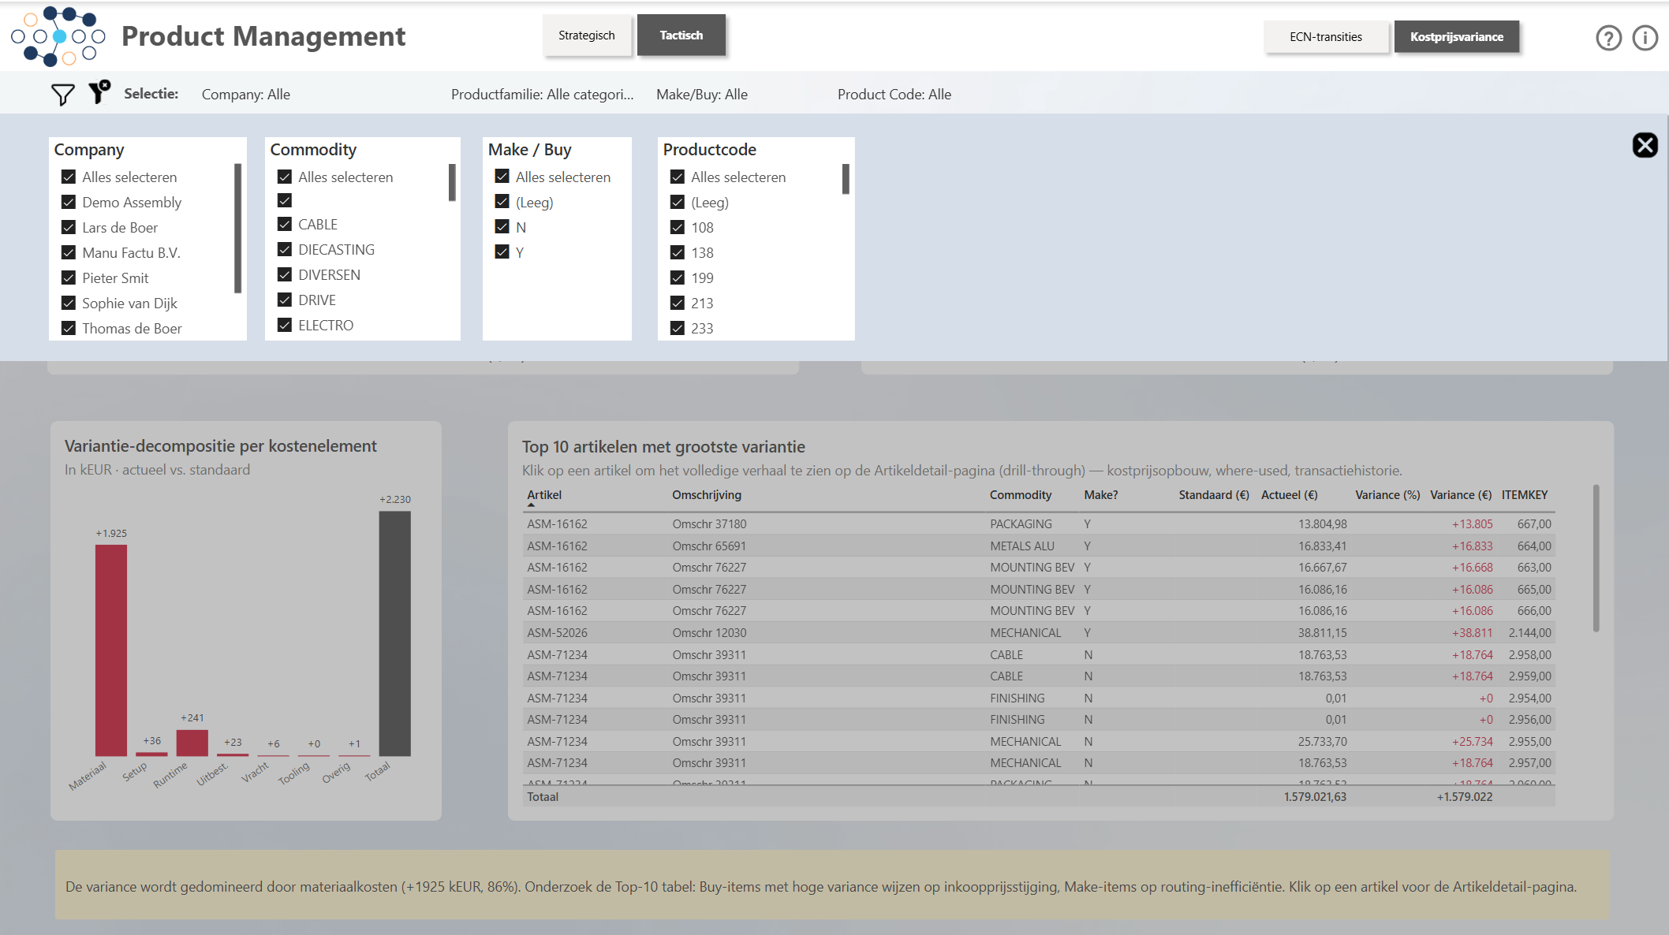1669x935 pixels.
Task: Open the info circle icon
Action: click(1645, 38)
